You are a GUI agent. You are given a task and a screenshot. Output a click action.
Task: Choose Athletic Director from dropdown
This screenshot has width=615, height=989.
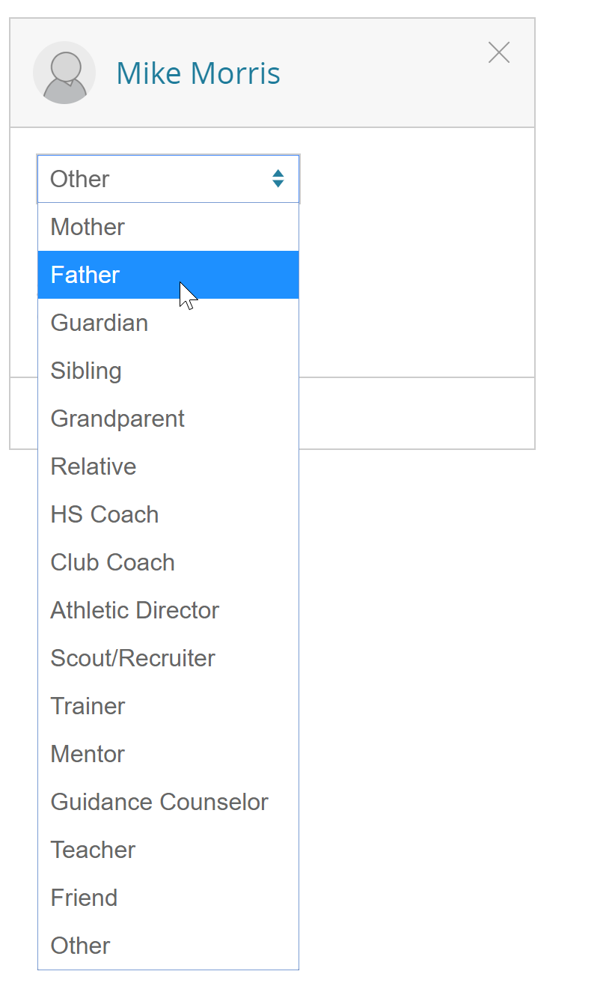coord(168,610)
